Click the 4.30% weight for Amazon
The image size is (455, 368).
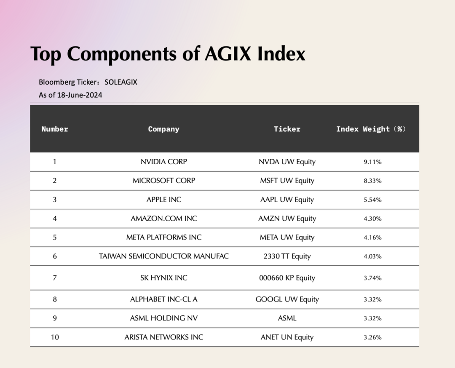372,219
